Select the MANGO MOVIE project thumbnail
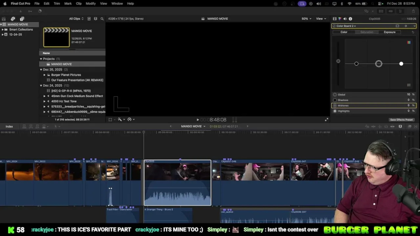Screen dimensions: 420x236 (x=56, y=37)
